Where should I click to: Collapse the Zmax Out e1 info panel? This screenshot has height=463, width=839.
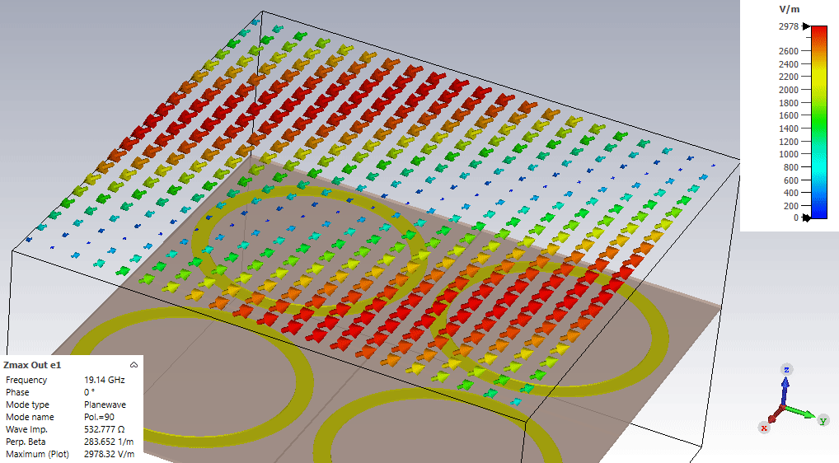click(134, 365)
